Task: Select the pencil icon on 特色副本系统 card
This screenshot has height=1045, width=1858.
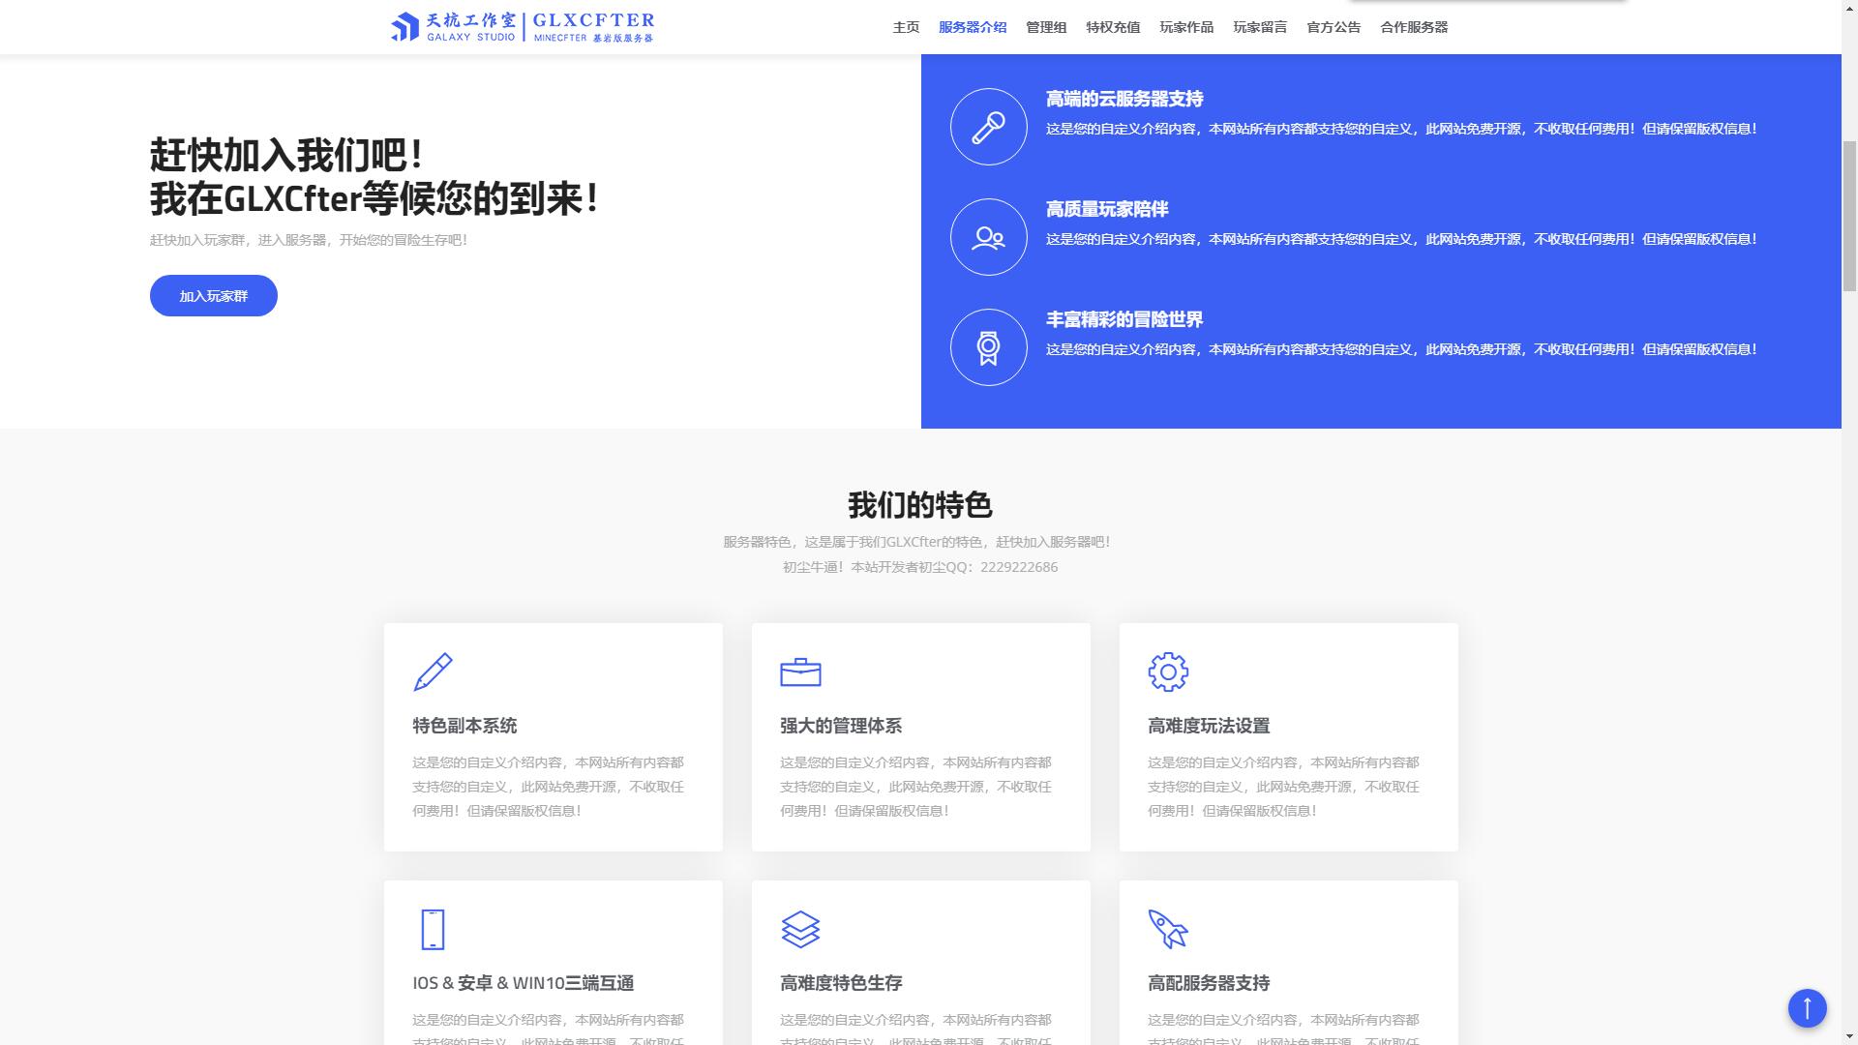Action: click(x=433, y=671)
